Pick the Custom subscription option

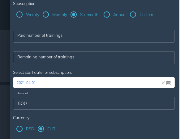[x=133, y=15]
